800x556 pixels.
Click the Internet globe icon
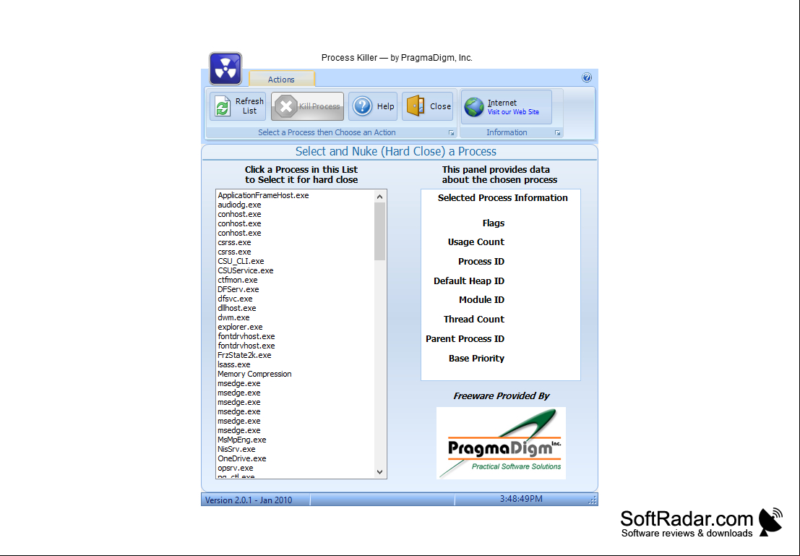(x=474, y=107)
